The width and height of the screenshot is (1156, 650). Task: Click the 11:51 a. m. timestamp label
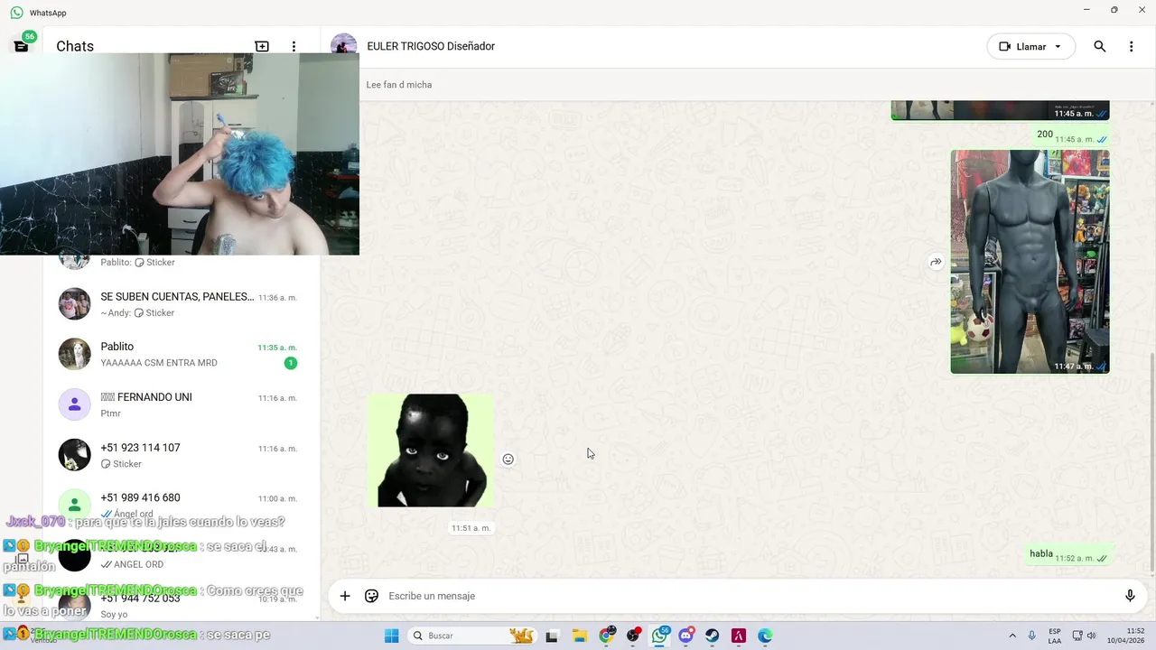[471, 528]
